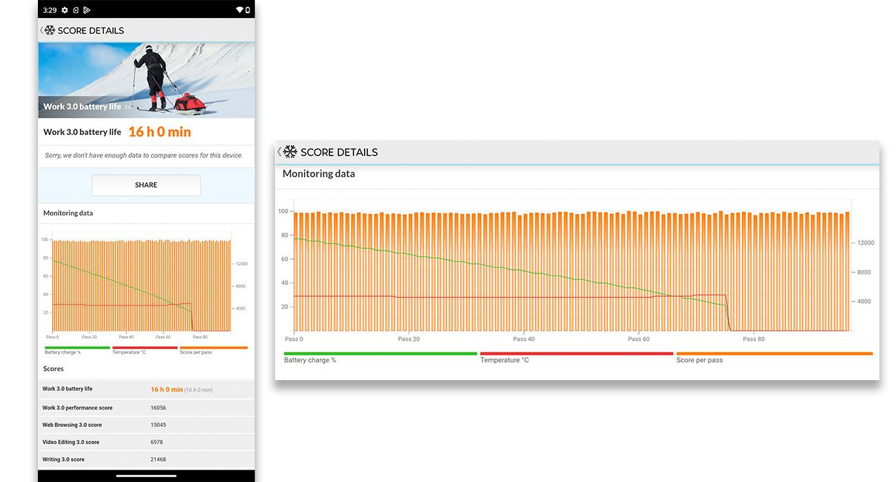
Task: Tap the settings gear in the status bar
Action: 65,10
